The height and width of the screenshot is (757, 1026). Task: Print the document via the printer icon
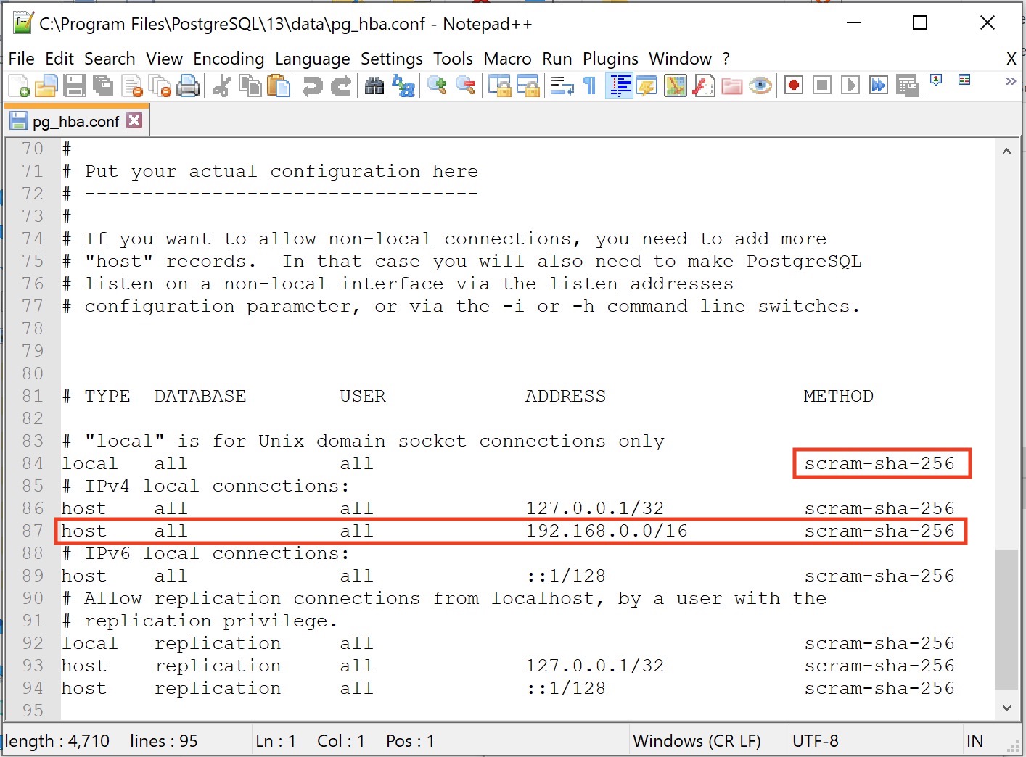(x=189, y=85)
